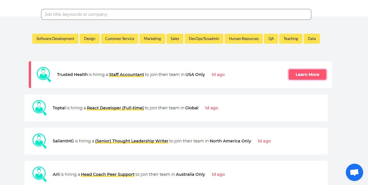Click the Toptal listing avatar icon
The height and width of the screenshot is (185, 368).
[x=39, y=108]
